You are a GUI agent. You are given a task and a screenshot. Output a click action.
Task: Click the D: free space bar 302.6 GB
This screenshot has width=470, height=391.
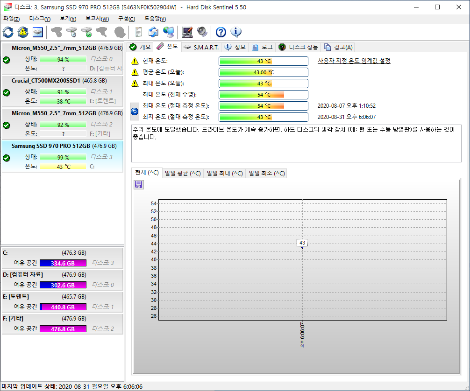tap(63, 285)
